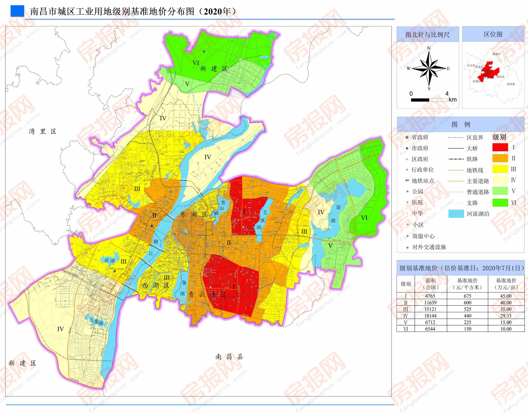Image resolution: width=528 pixels, height=415 pixels.
Task: Click the light green level V swatch
Action: pos(500,191)
